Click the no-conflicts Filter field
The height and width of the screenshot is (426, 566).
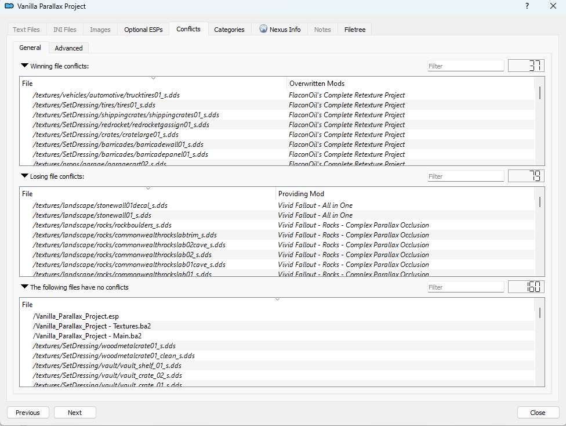pos(466,287)
